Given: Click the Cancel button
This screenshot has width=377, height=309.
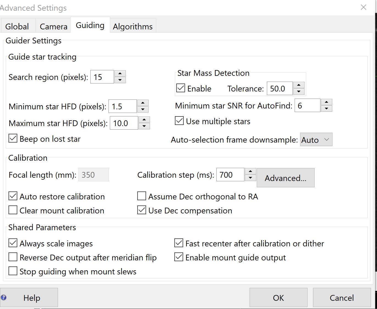Looking at the screenshot, I should 342,297.
